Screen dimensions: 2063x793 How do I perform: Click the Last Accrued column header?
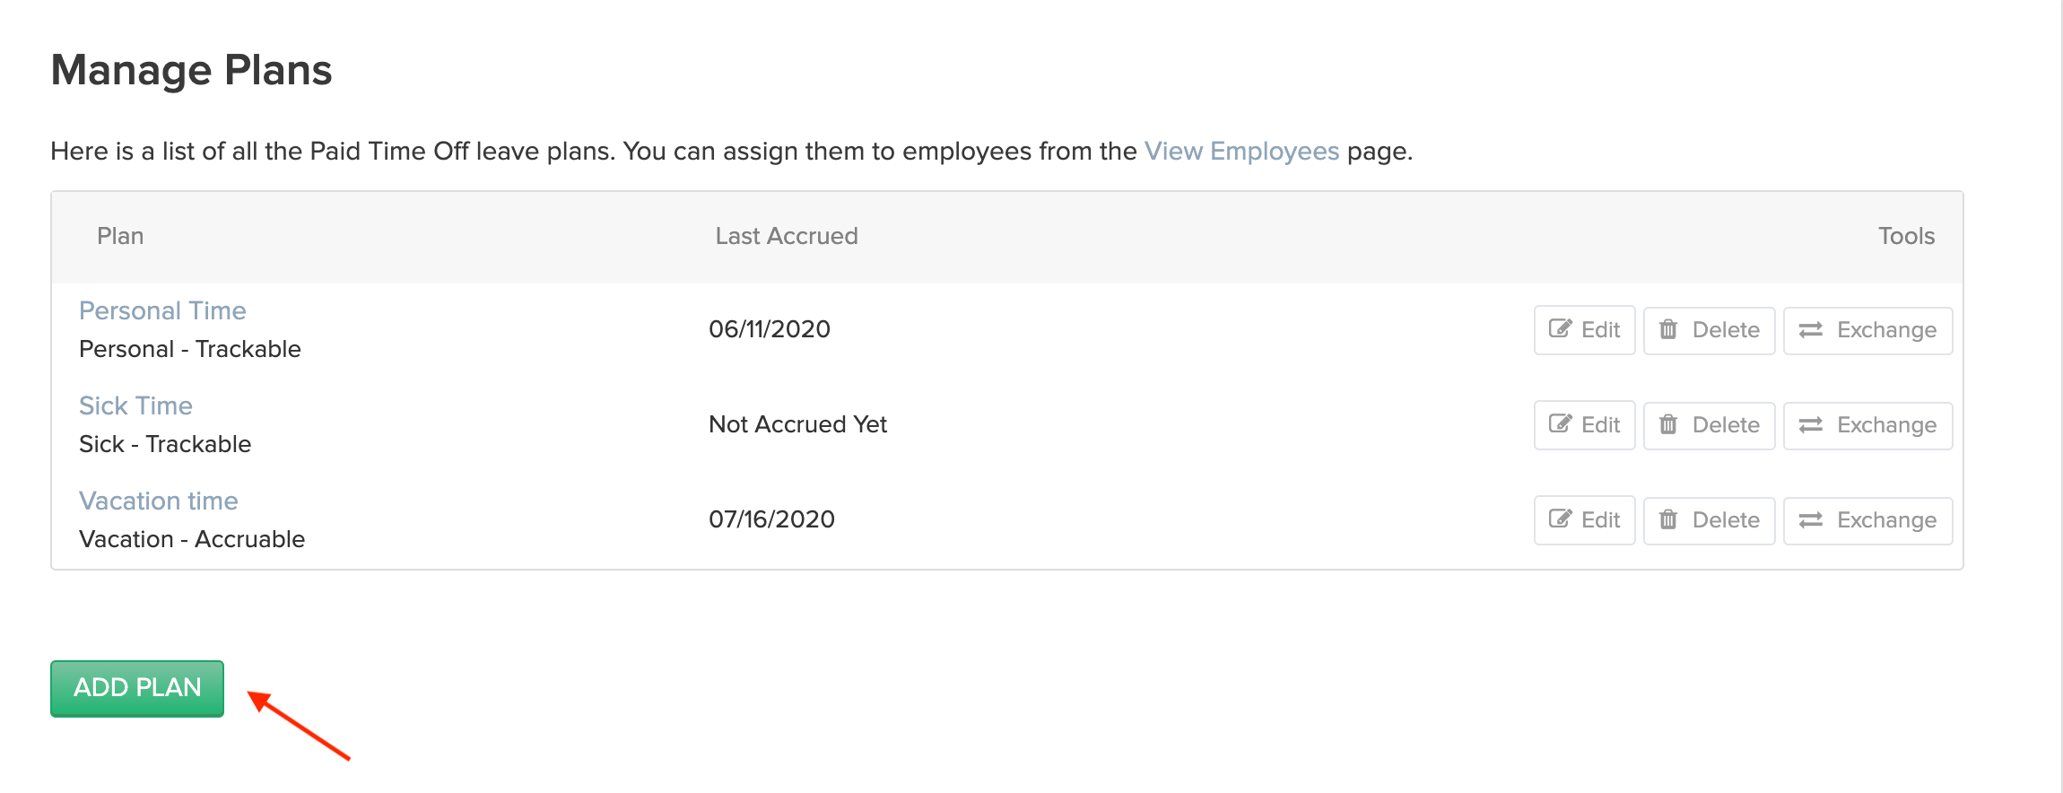786,236
